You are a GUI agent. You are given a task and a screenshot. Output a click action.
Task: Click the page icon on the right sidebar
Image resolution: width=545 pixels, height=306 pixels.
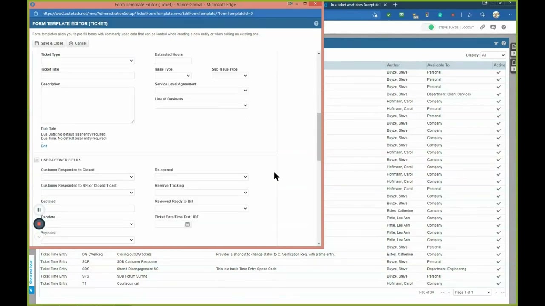tap(513, 46)
